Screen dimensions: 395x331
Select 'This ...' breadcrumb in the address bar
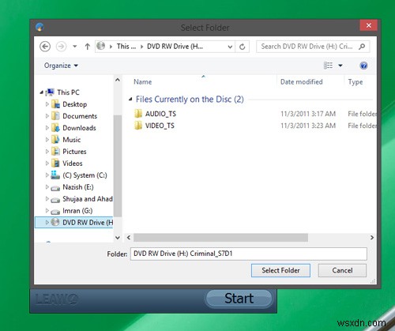pyautogui.click(x=126, y=47)
